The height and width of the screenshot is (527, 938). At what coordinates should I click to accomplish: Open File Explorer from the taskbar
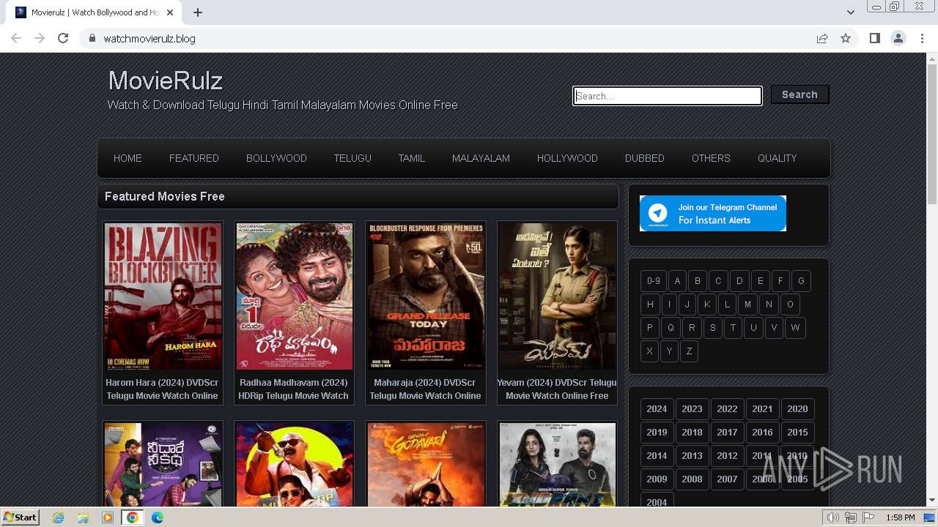[x=83, y=517]
